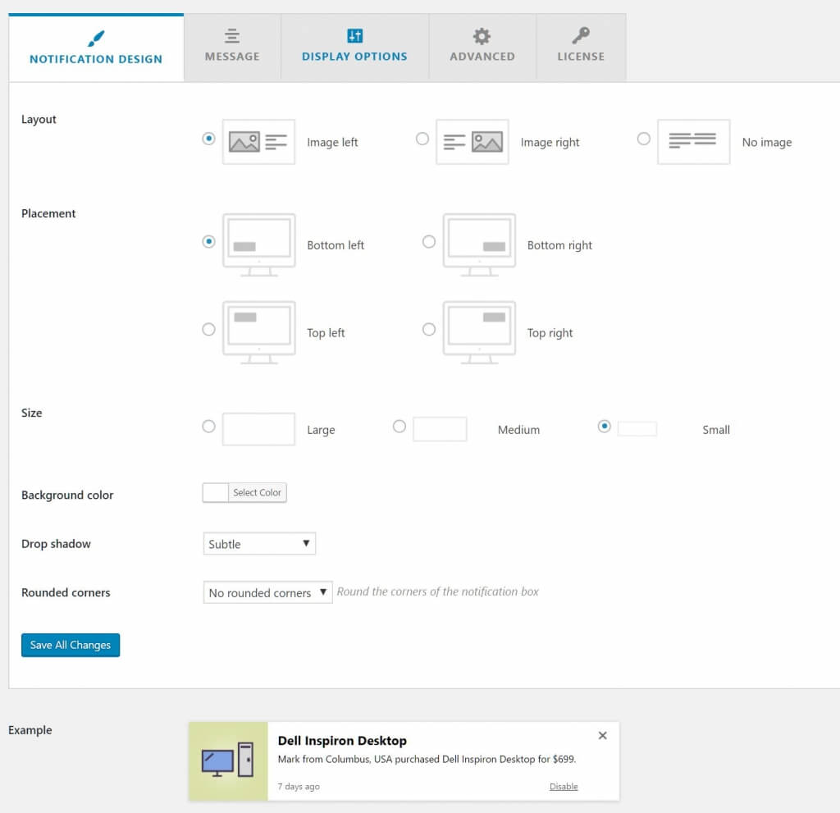Click the No image layout icon

pos(693,142)
